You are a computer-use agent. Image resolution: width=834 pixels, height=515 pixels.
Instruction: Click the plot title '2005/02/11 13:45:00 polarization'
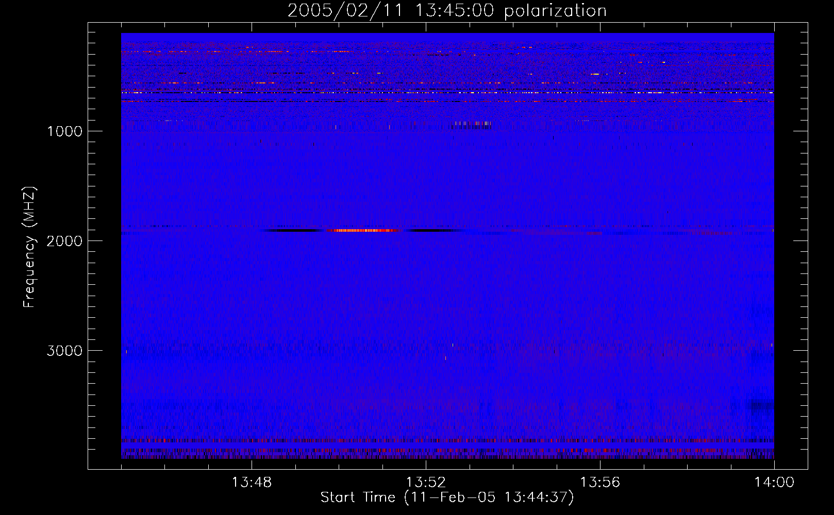(447, 10)
